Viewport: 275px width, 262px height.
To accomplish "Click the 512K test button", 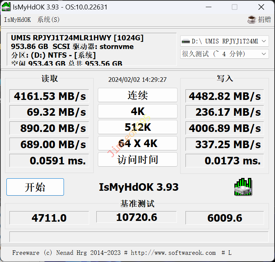I will pos(137,127).
